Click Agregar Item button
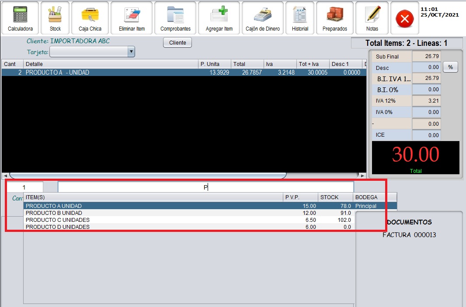 coord(219,18)
